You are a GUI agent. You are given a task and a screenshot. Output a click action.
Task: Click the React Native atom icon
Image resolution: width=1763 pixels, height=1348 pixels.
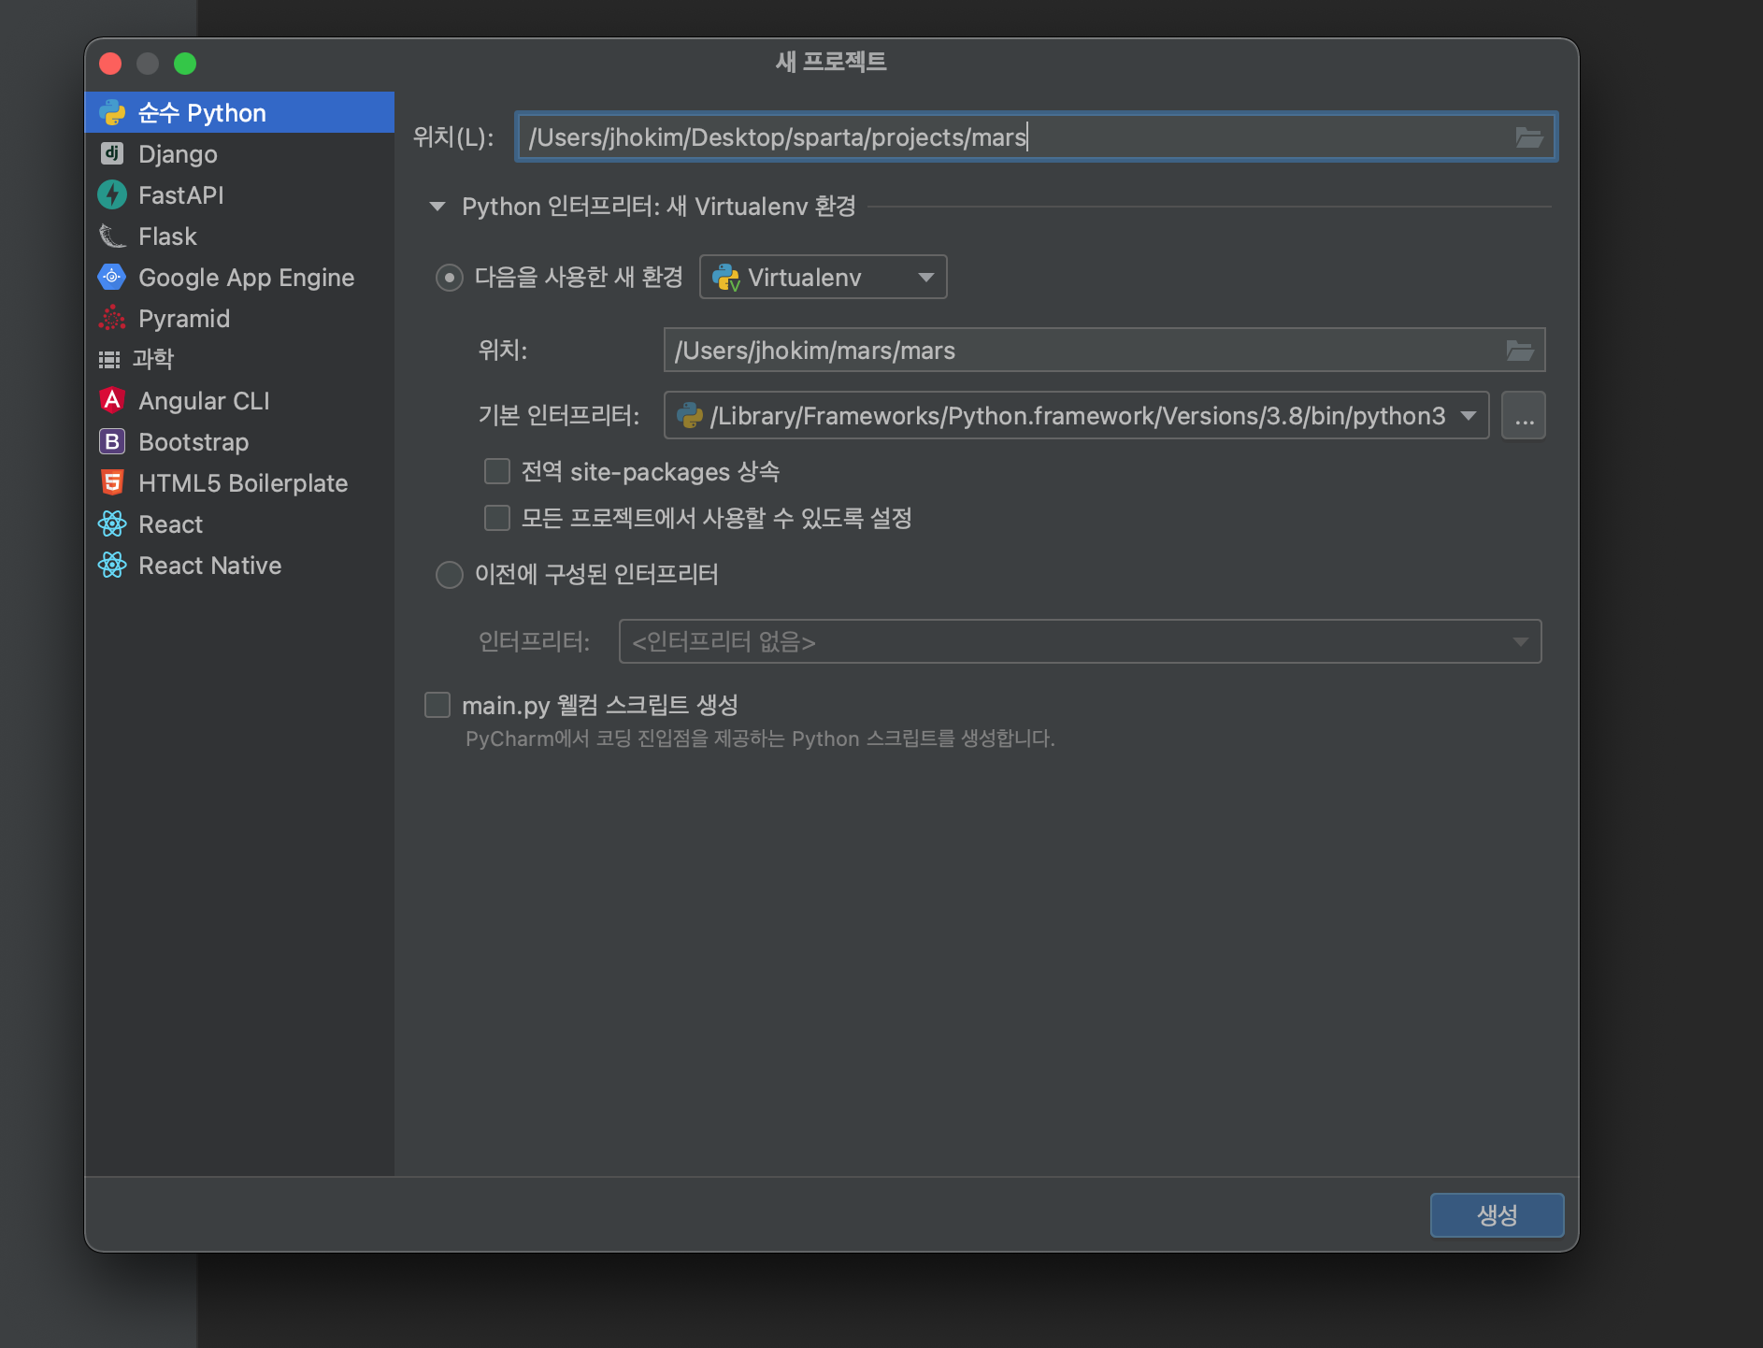click(112, 565)
